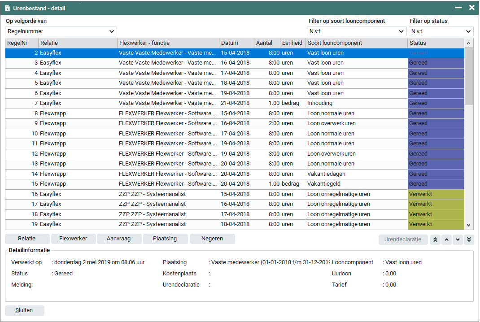Minimize the Urenbestand detail window
480x322 pixels.
click(x=458, y=8)
